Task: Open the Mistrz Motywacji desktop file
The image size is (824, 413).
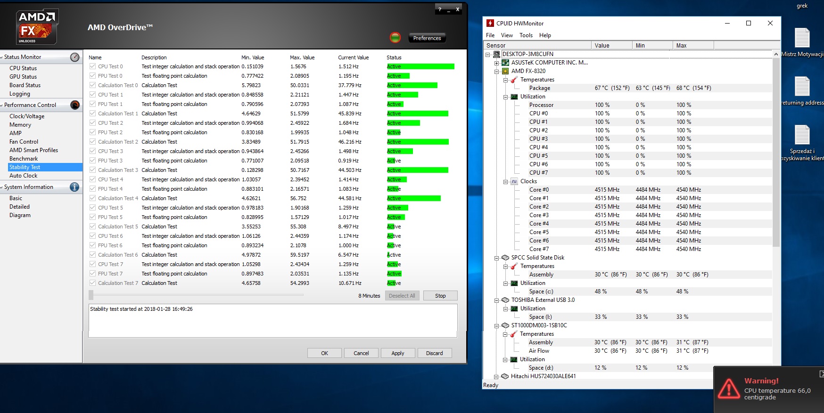Action: coord(802,42)
